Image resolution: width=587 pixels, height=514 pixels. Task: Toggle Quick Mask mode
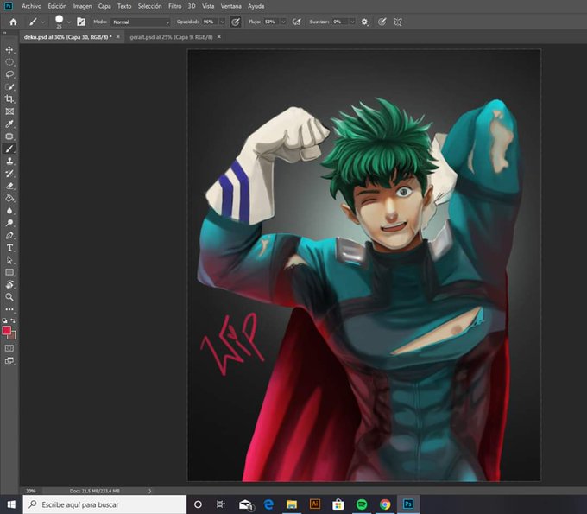(x=9, y=348)
